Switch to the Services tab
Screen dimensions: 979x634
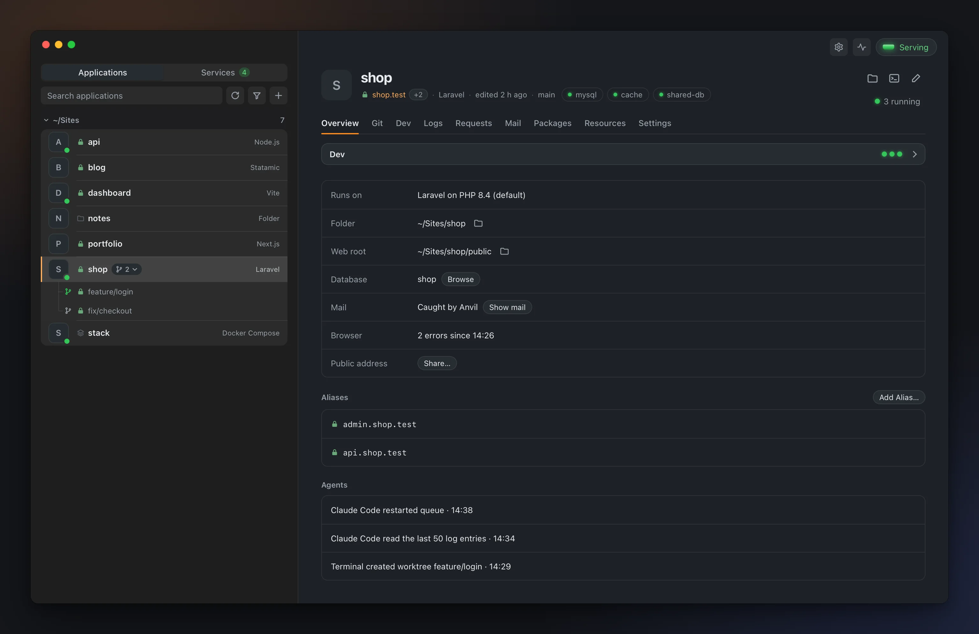pos(225,72)
